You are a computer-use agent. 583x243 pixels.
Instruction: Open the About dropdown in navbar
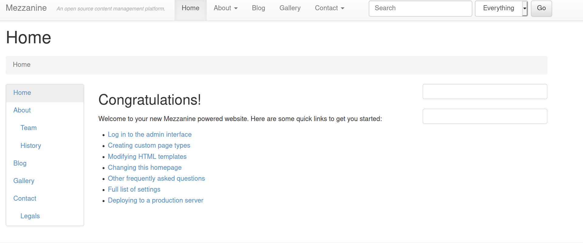[225, 8]
